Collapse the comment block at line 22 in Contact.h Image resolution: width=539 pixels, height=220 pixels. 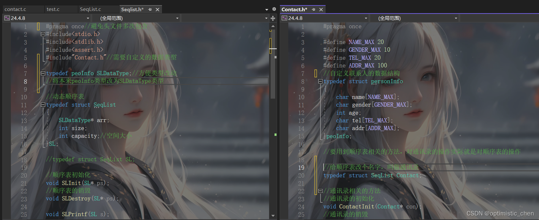(320, 191)
